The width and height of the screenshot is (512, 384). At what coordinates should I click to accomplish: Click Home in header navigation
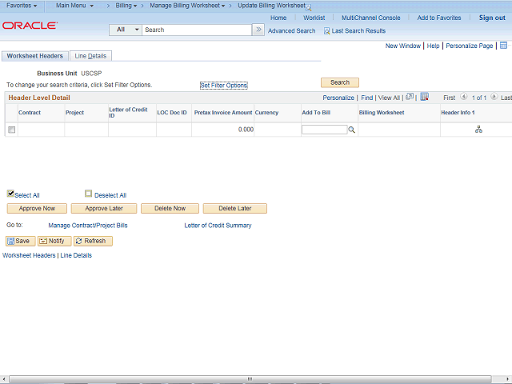[278, 18]
